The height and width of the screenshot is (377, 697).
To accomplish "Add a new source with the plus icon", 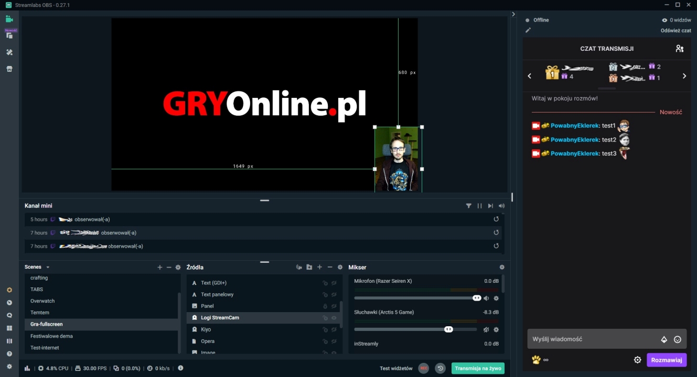I will [x=319, y=267].
